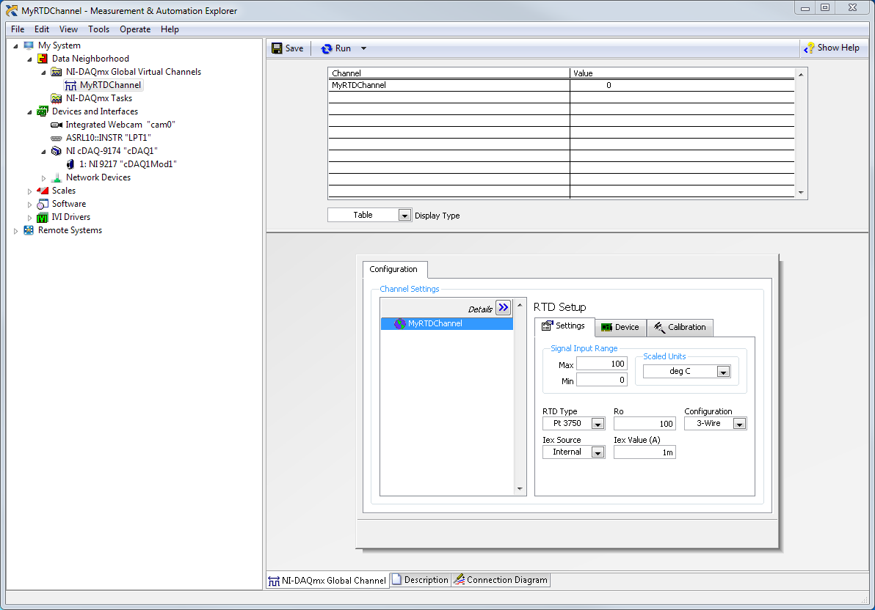Expand the Remote Systems node

(15, 231)
